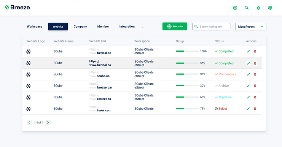Switch to the Company tab
The image size is (282, 147).
[80, 27]
